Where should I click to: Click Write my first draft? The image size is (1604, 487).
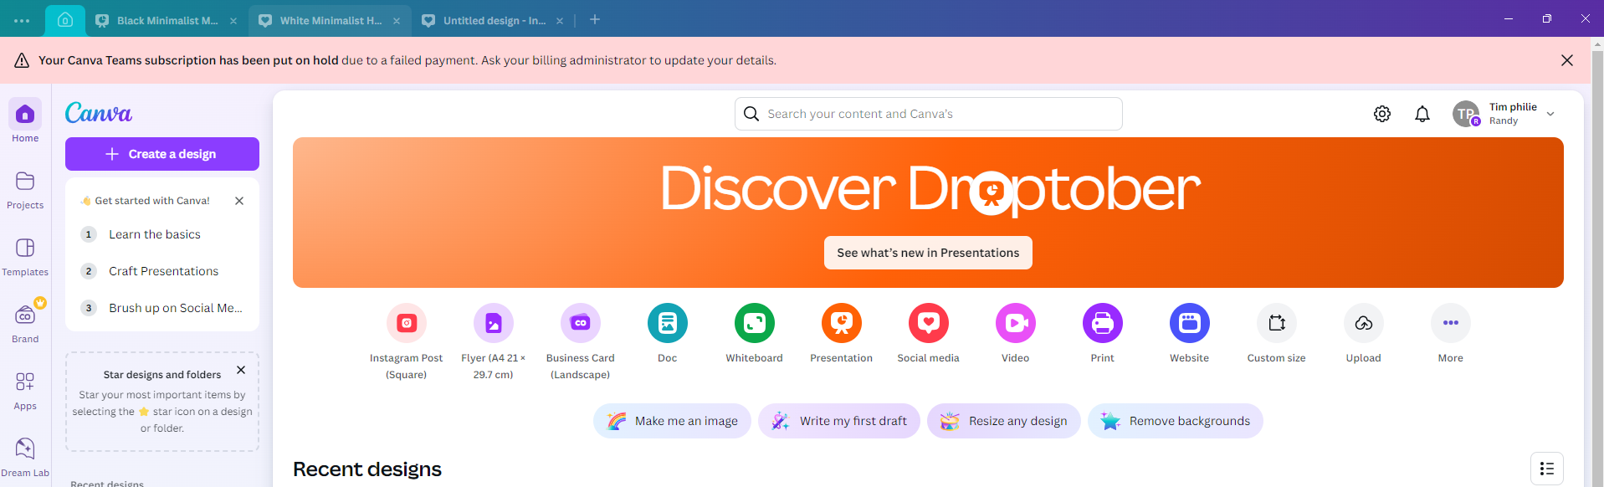[x=839, y=421]
